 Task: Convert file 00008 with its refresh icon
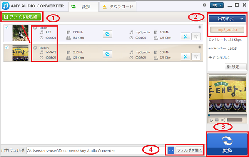point(107,34)
